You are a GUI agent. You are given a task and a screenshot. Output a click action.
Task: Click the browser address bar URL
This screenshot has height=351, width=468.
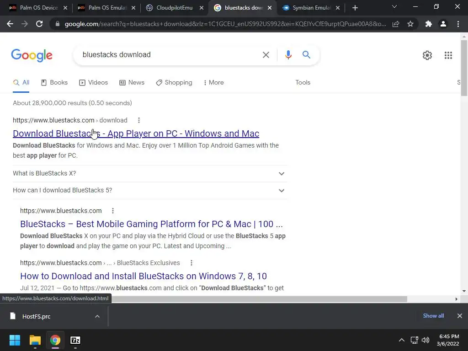[225, 24]
